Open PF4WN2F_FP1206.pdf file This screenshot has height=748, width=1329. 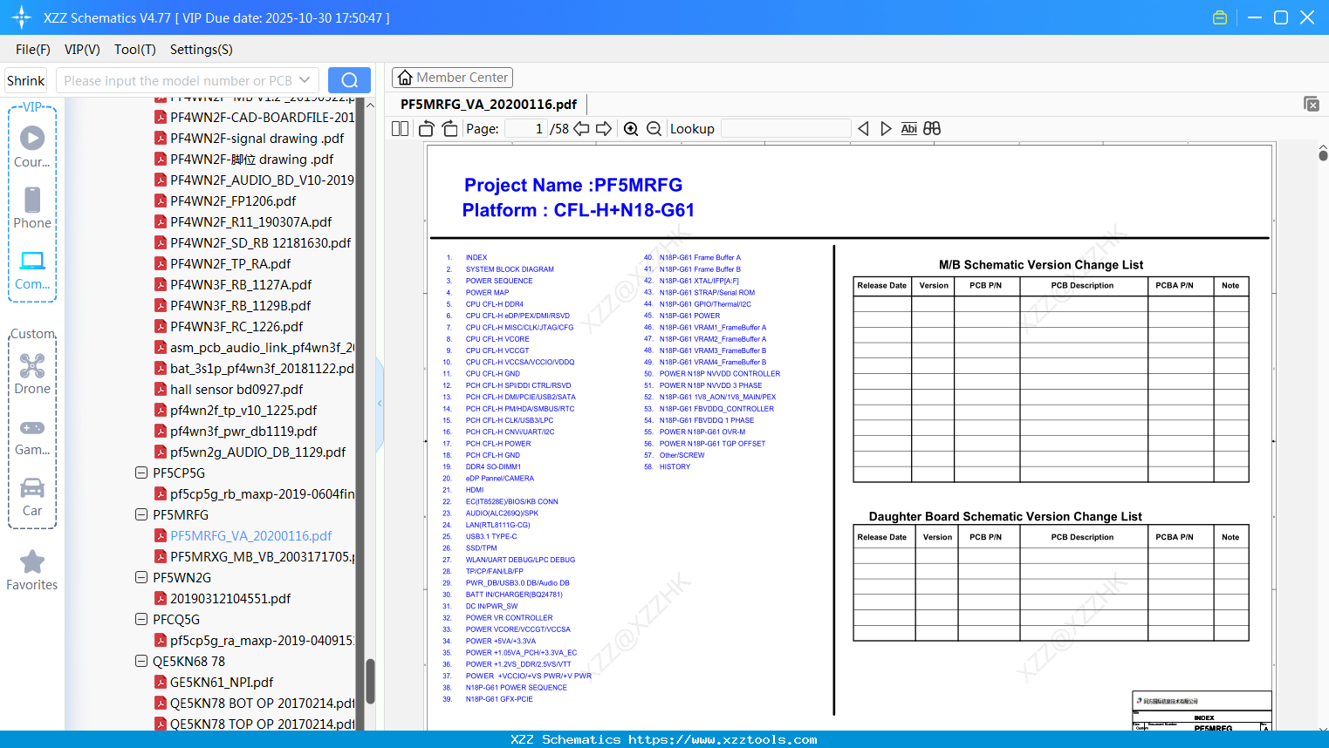coord(233,201)
